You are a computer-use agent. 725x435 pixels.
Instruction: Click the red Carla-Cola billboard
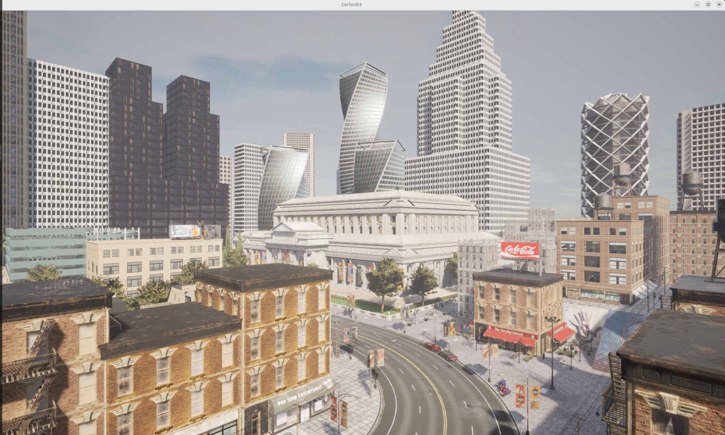click(520, 250)
